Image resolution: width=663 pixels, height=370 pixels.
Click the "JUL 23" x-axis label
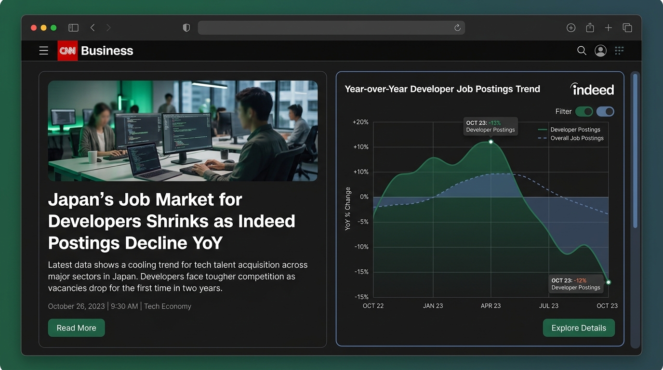pyautogui.click(x=549, y=306)
